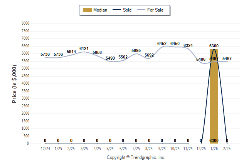Select the gold median bar for 1/26
The image size is (249, 167).
point(214,96)
